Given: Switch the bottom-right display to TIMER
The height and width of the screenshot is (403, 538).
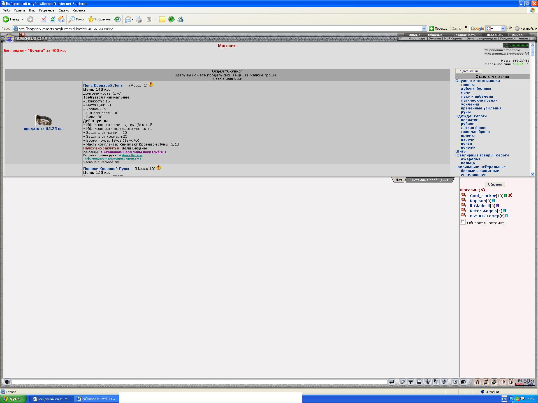Looking at the screenshot, I should [x=530, y=384].
